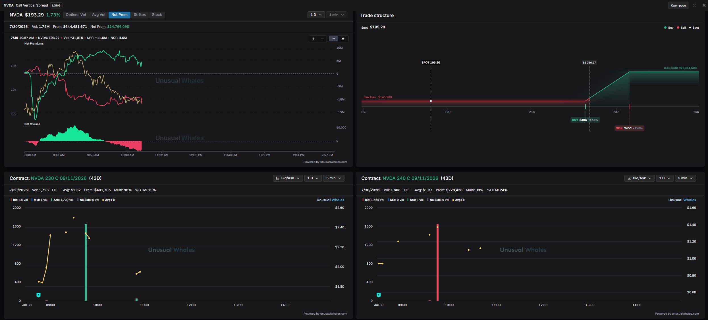Viewport: 708px width, 320px height.
Task: Toggle Avg Fill legend on 230 C chart
Action: click(x=109, y=200)
